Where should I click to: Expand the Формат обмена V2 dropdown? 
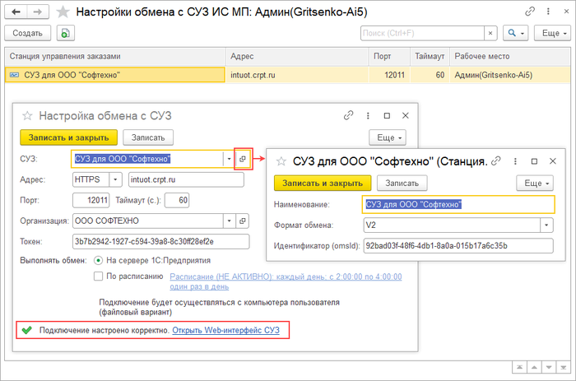coord(546,225)
